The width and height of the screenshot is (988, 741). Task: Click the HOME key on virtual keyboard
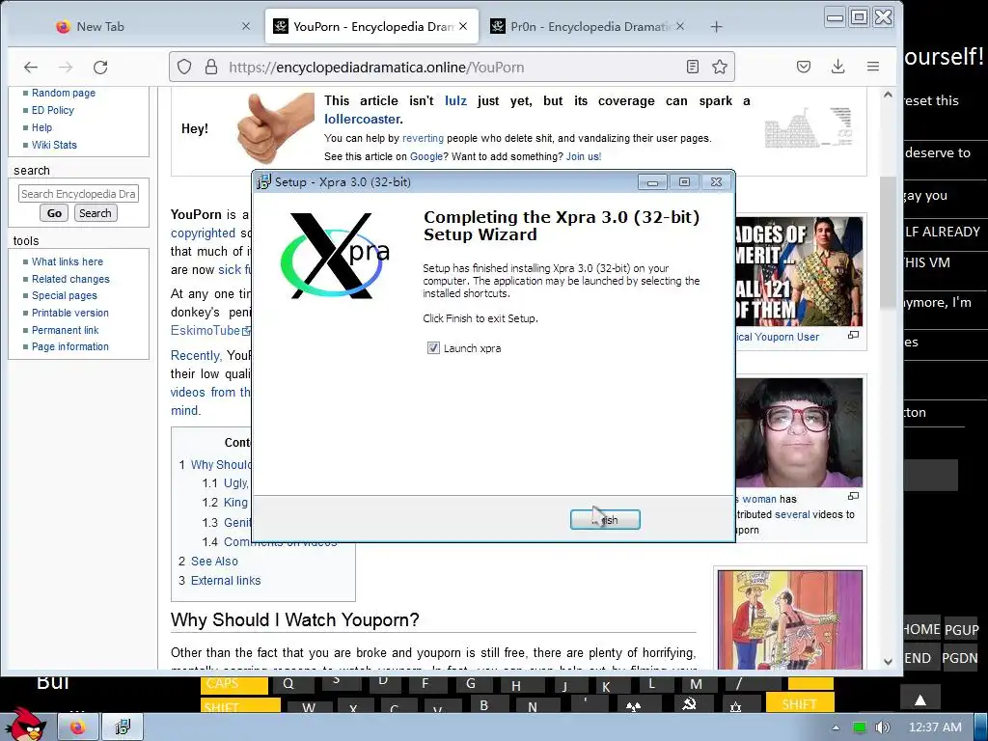pyautogui.click(x=921, y=629)
